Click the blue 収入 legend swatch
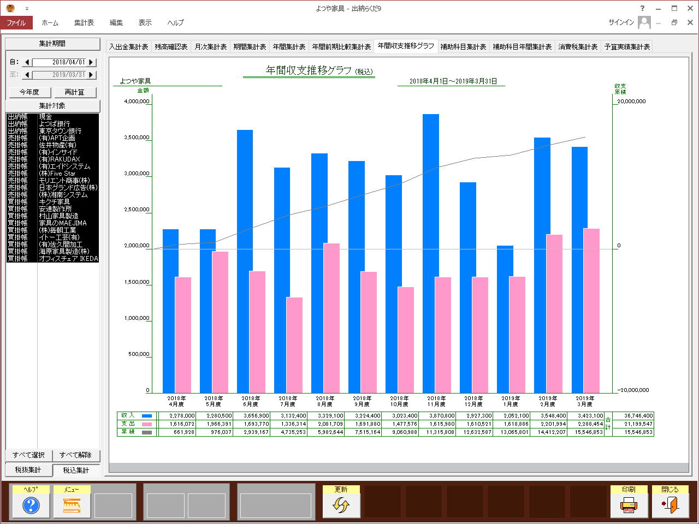699x524 pixels. click(x=147, y=416)
